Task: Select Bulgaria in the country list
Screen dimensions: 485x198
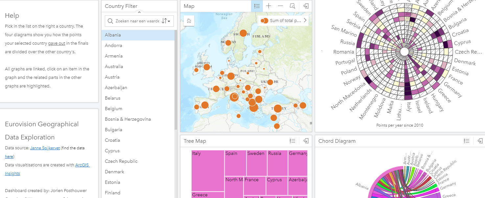Action: click(138, 130)
